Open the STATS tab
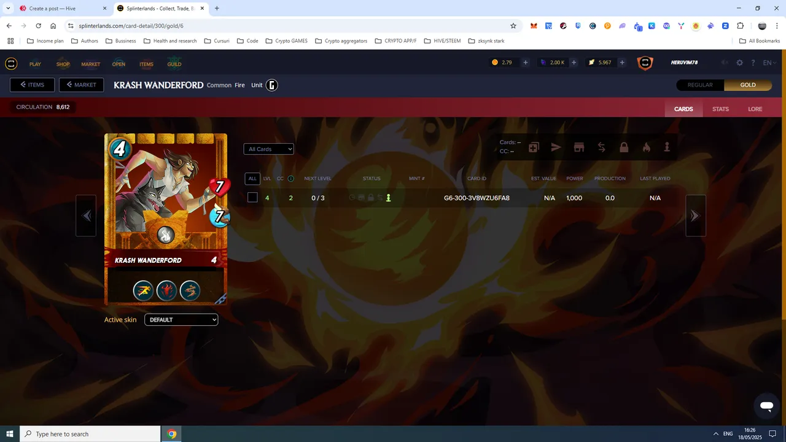Viewport: 786px width, 442px height. [720, 109]
